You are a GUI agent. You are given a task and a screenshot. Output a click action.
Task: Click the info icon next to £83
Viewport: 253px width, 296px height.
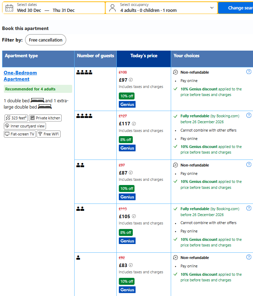(x=131, y=265)
